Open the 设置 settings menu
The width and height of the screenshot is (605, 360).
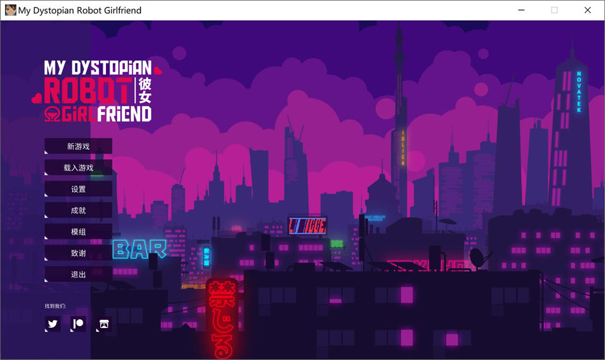(78, 189)
